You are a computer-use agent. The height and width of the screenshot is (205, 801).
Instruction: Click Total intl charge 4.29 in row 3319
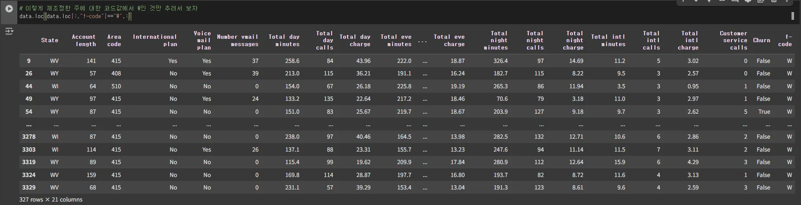click(x=692, y=162)
